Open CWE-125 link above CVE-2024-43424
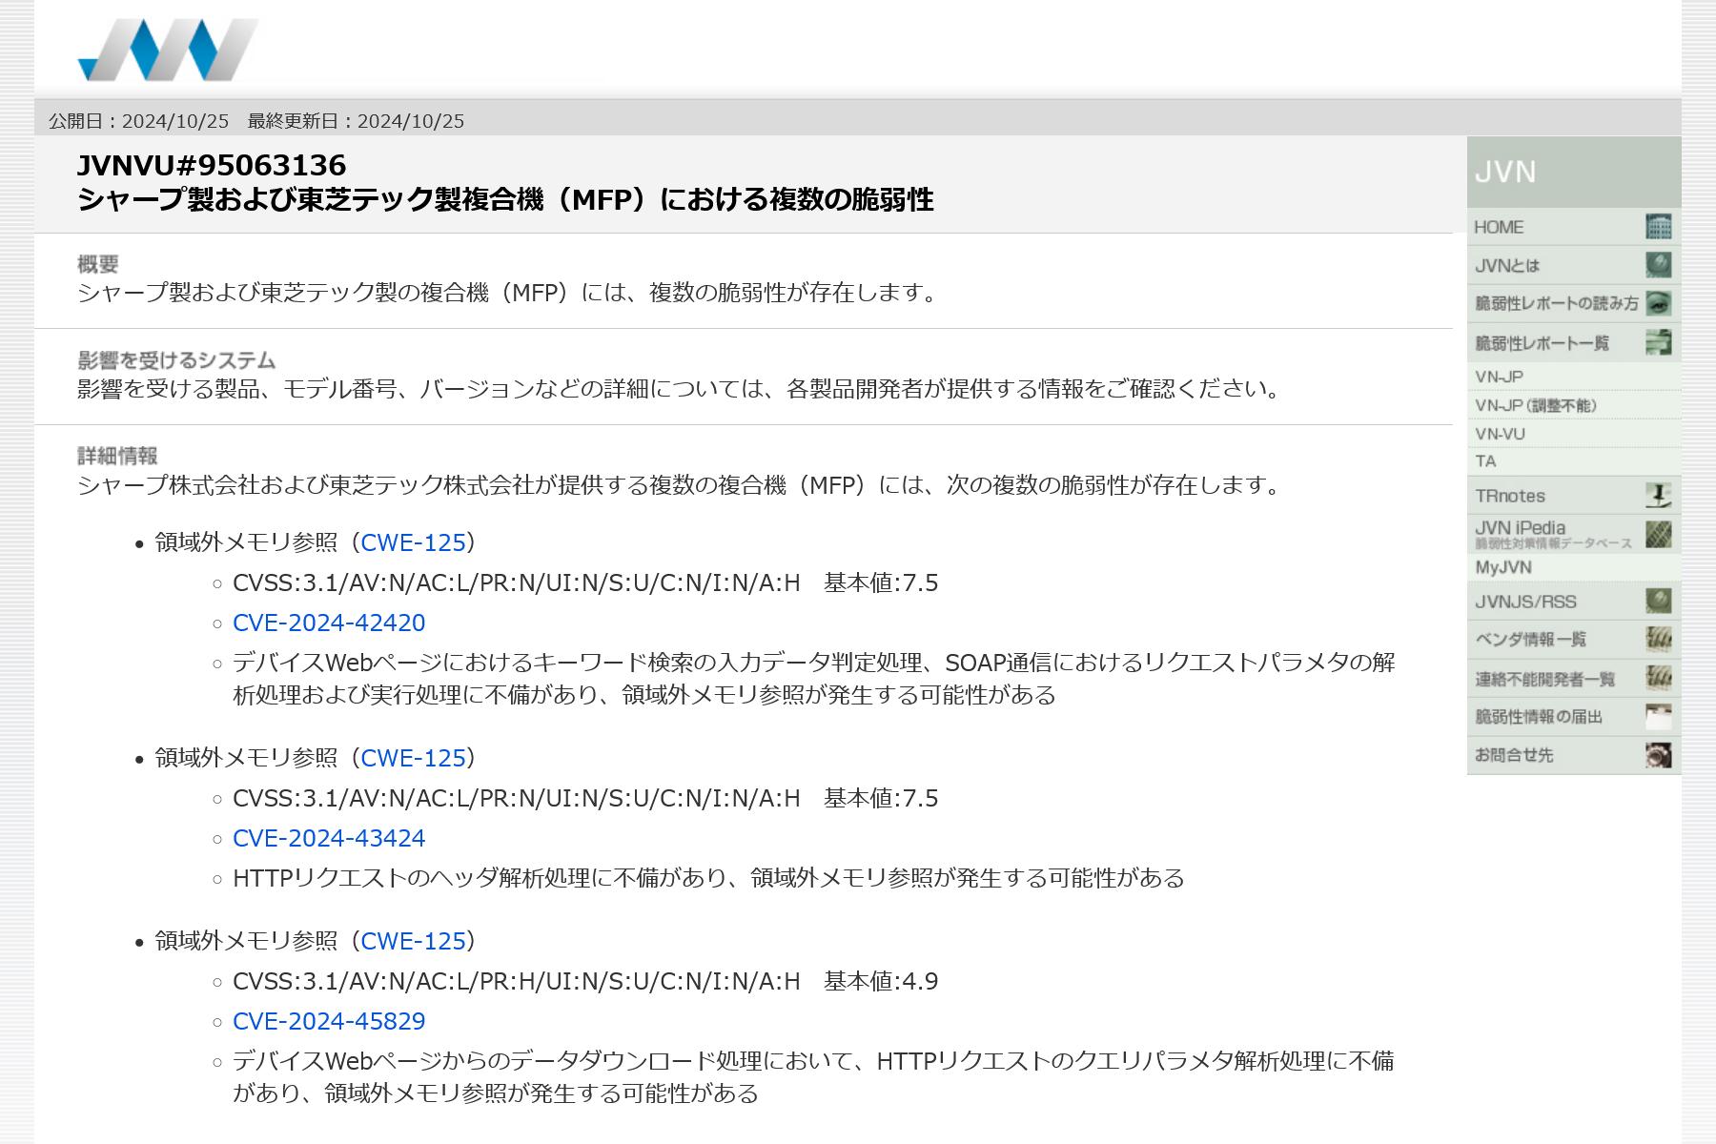This screenshot has height=1144, width=1716. point(413,758)
